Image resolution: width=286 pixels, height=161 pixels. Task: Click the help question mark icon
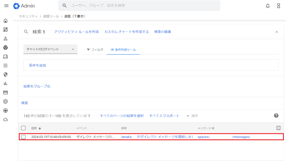276,116
